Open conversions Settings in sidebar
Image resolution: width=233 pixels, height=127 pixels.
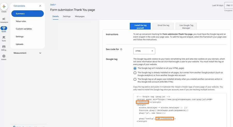[x=20, y=37]
